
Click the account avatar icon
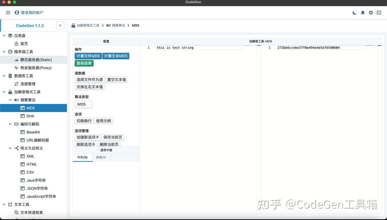click(x=17, y=13)
